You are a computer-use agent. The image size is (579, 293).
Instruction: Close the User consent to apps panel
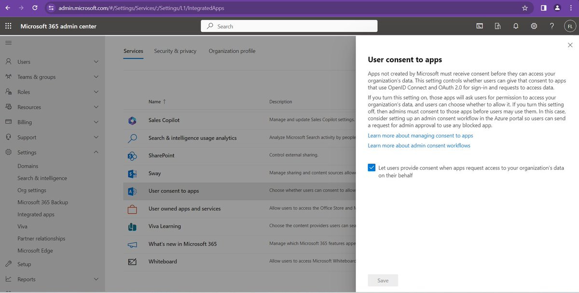click(x=570, y=45)
